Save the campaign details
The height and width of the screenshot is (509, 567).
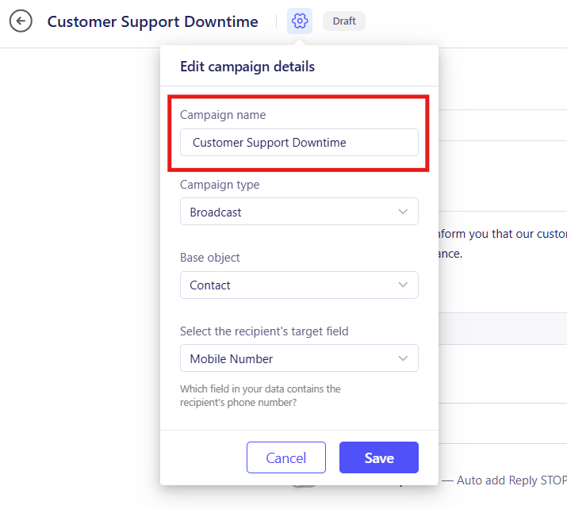point(378,457)
